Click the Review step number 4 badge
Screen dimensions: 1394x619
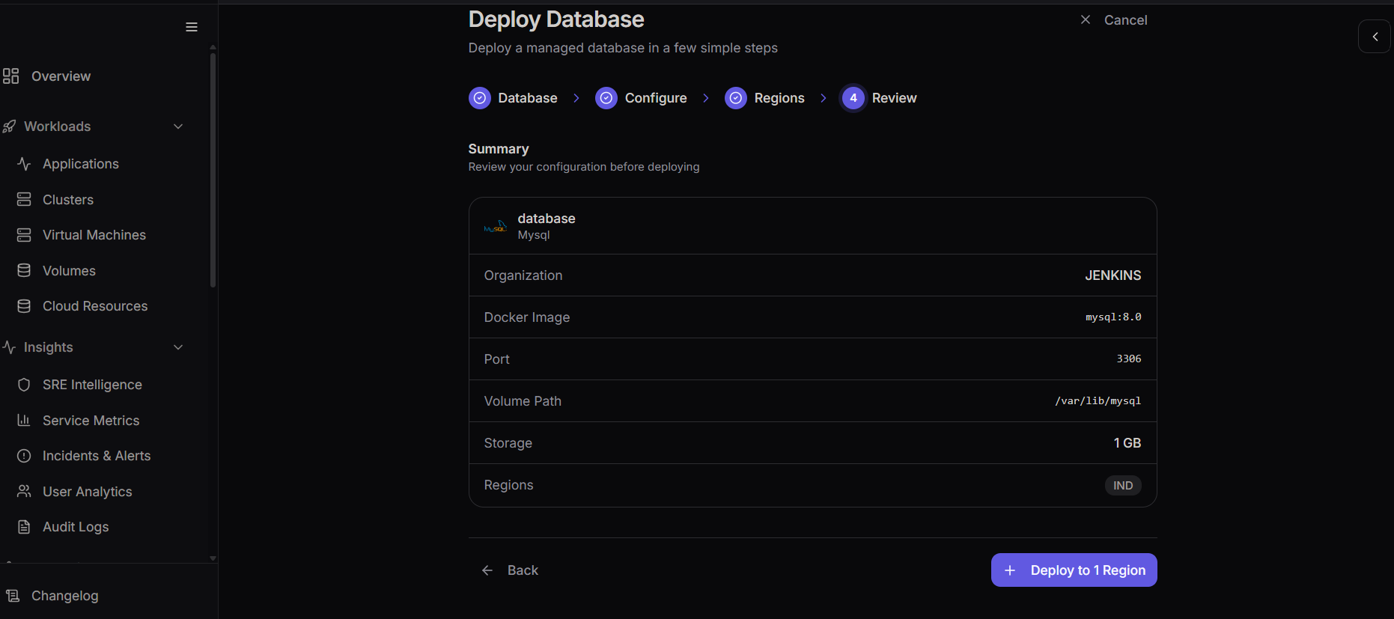coord(853,98)
